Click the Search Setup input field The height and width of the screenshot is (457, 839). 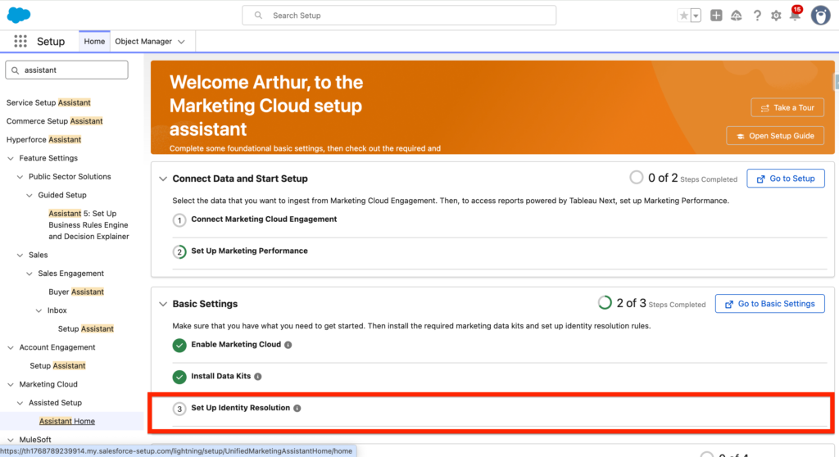tap(399, 16)
